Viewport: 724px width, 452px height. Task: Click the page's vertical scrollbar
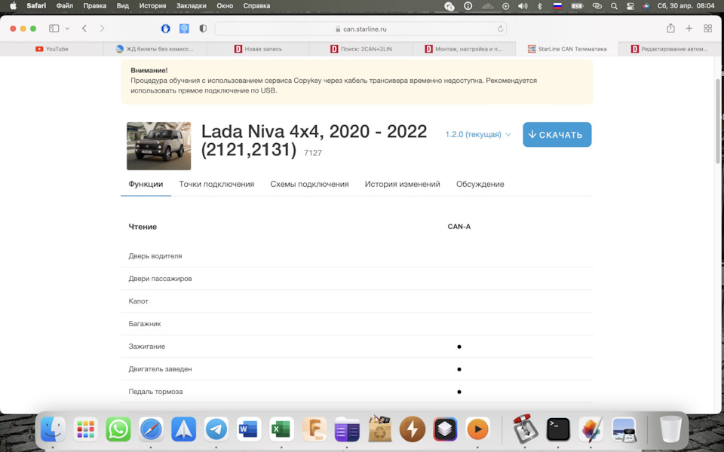[717, 121]
